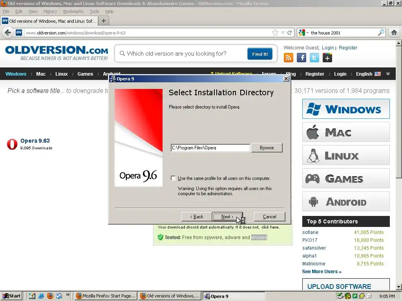Click the bookmark star icon

pos(275,33)
